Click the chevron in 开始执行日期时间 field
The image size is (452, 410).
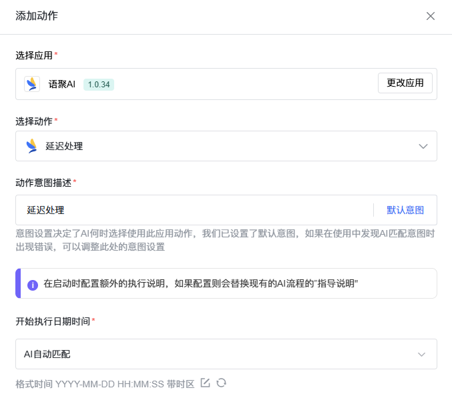(421, 355)
